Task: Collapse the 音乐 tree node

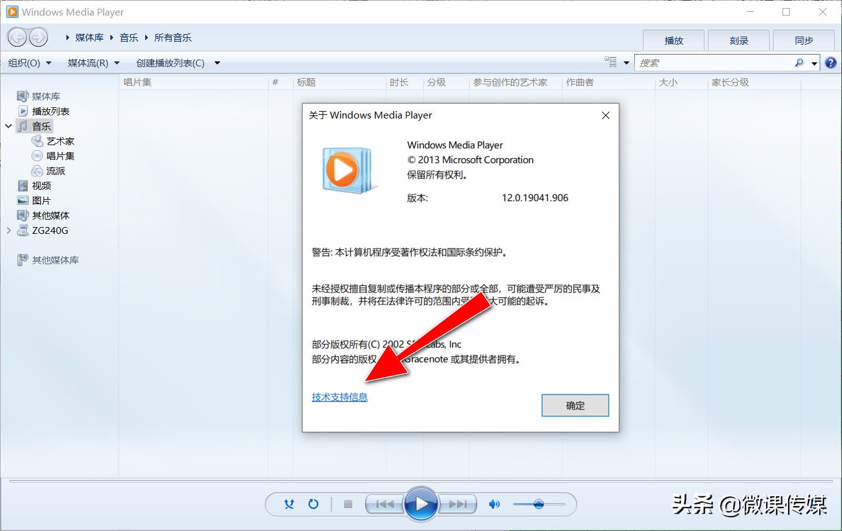Action: pyautogui.click(x=9, y=126)
